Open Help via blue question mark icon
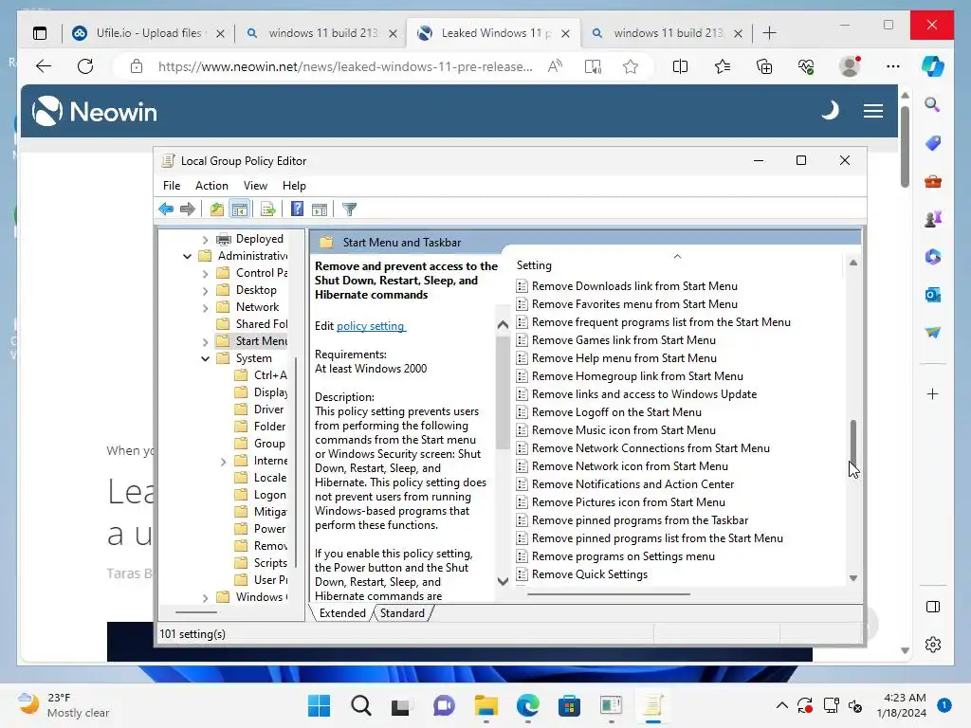Image resolution: width=971 pixels, height=728 pixels. 297,209
